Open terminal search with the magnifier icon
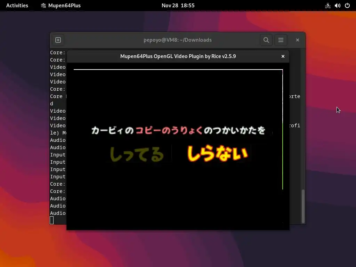Viewport: 356px width, 267px height. tap(266, 40)
